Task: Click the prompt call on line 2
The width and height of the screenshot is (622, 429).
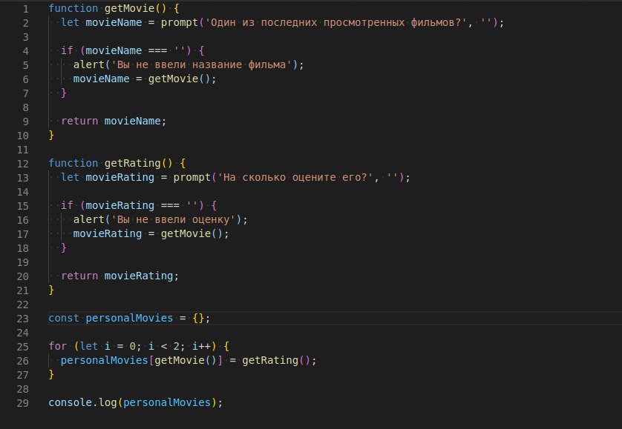Action: coord(180,22)
